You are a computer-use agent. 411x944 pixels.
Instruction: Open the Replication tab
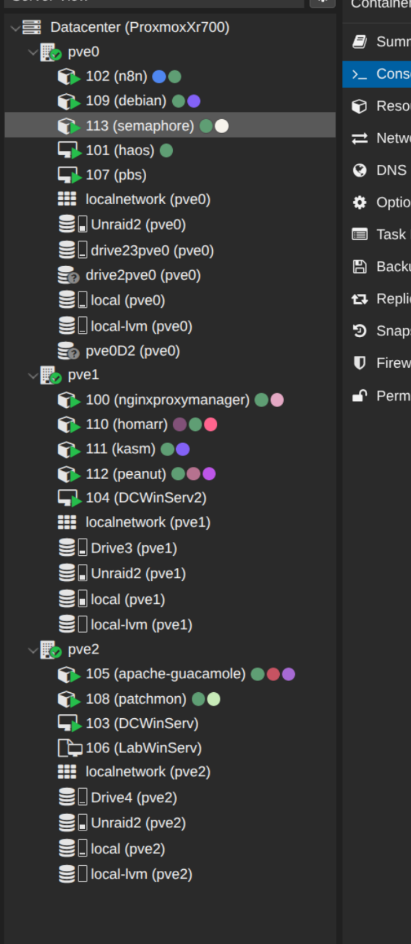(x=377, y=299)
